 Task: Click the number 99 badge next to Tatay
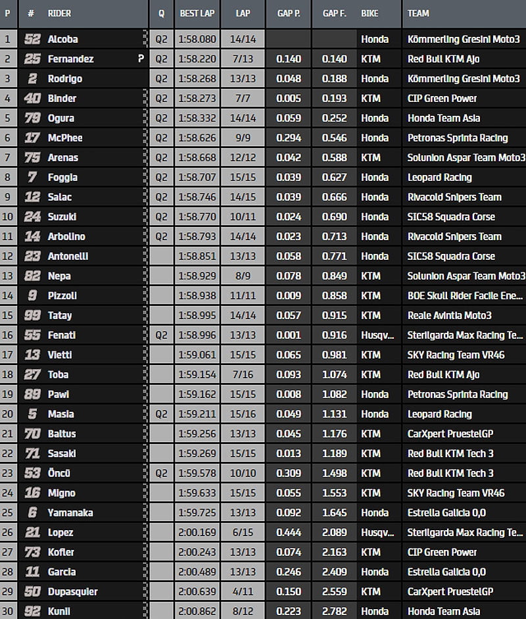pos(32,316)
